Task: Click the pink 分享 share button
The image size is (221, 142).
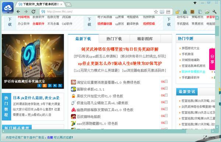Action: [212, 59]
